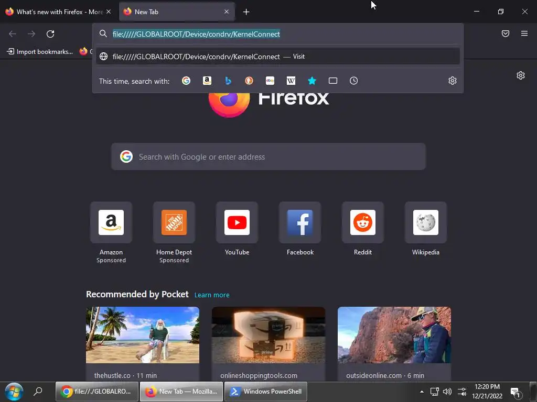Go forward one page
Viewport: 537px width, 402px height.
pyautogui.click(x=31, y=34)
